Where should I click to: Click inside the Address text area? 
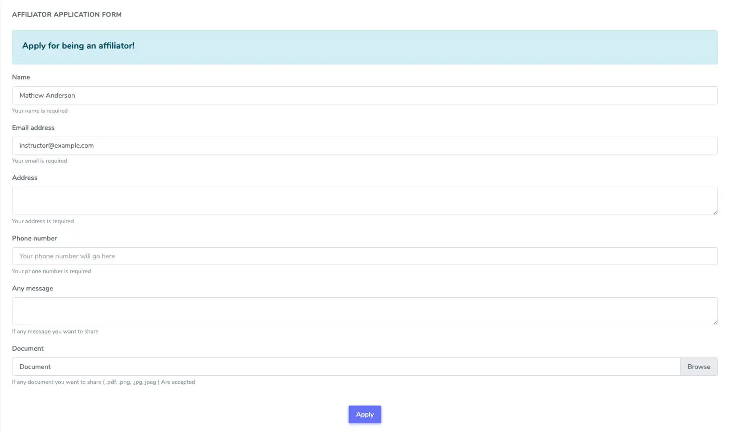364,201
